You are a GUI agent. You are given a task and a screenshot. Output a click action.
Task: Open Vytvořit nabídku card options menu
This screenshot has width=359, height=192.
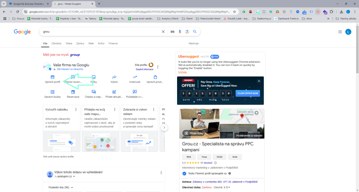(x=76, y=110)
